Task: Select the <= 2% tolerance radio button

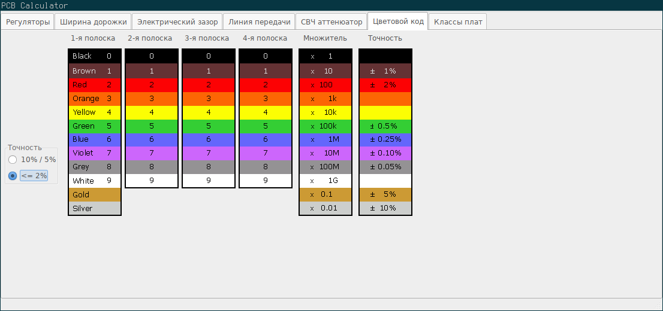Action: pyautogui.click(x=13, y=176)
